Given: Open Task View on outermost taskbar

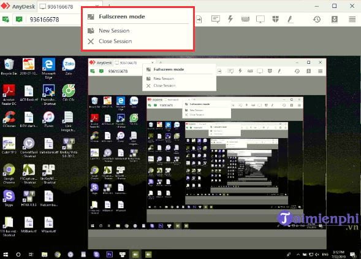Looking at the screenshot, I should tap(31, 254).
